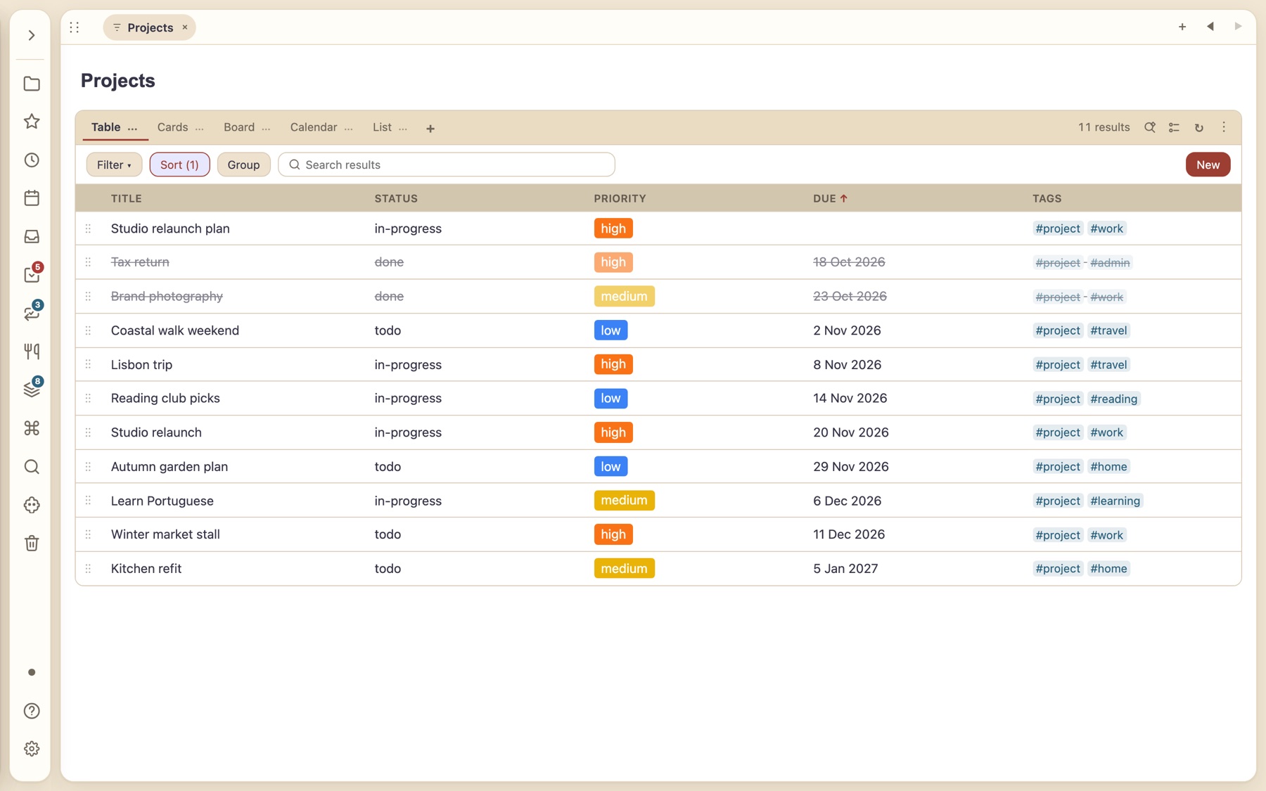
Task: Click the New button
Action: coord(1208,165)
